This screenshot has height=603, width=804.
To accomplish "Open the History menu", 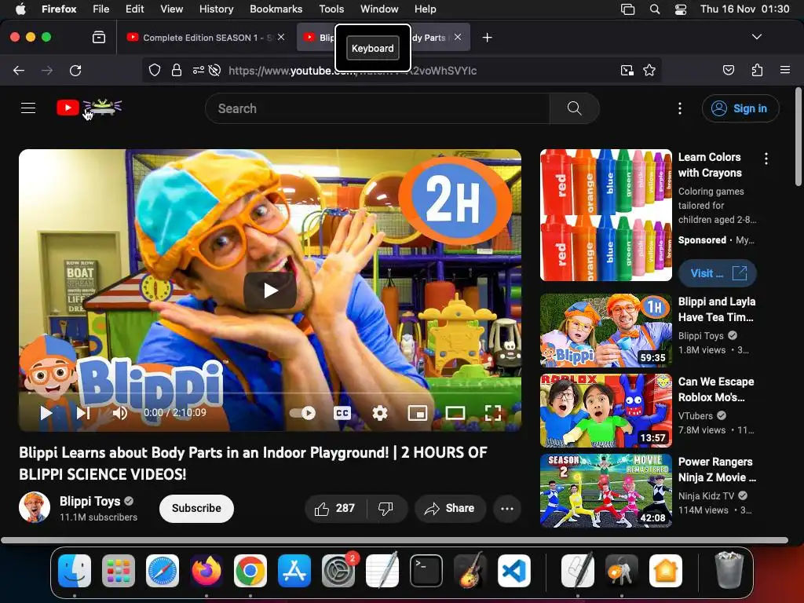I will (216, 9).
